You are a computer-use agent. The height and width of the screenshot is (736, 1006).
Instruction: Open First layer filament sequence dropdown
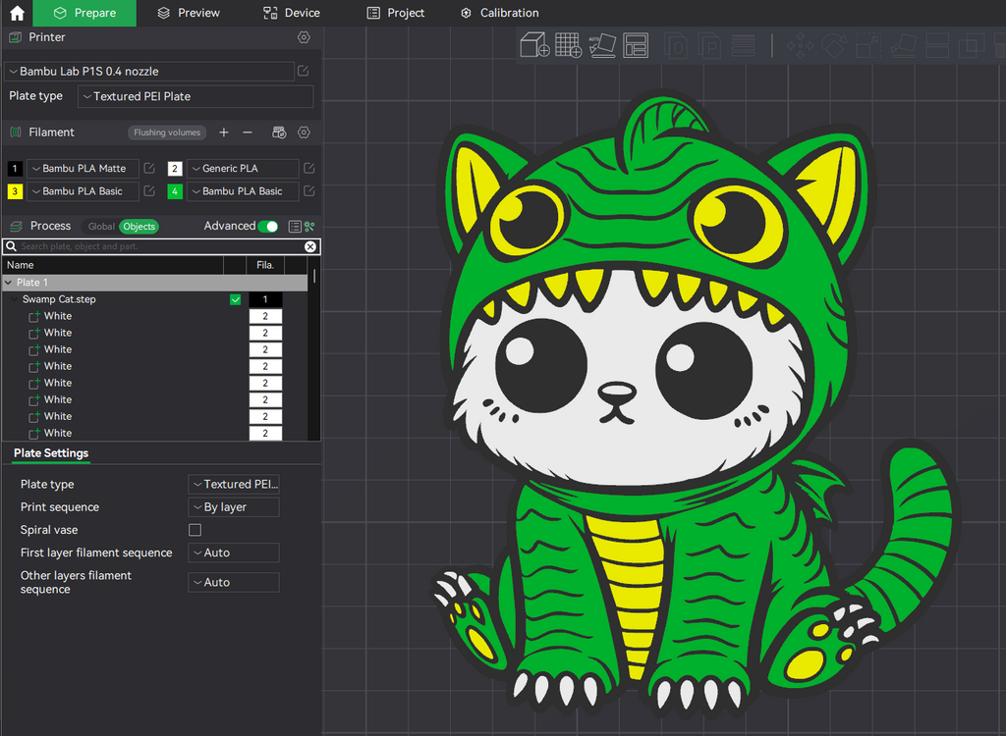coord(234,552)
